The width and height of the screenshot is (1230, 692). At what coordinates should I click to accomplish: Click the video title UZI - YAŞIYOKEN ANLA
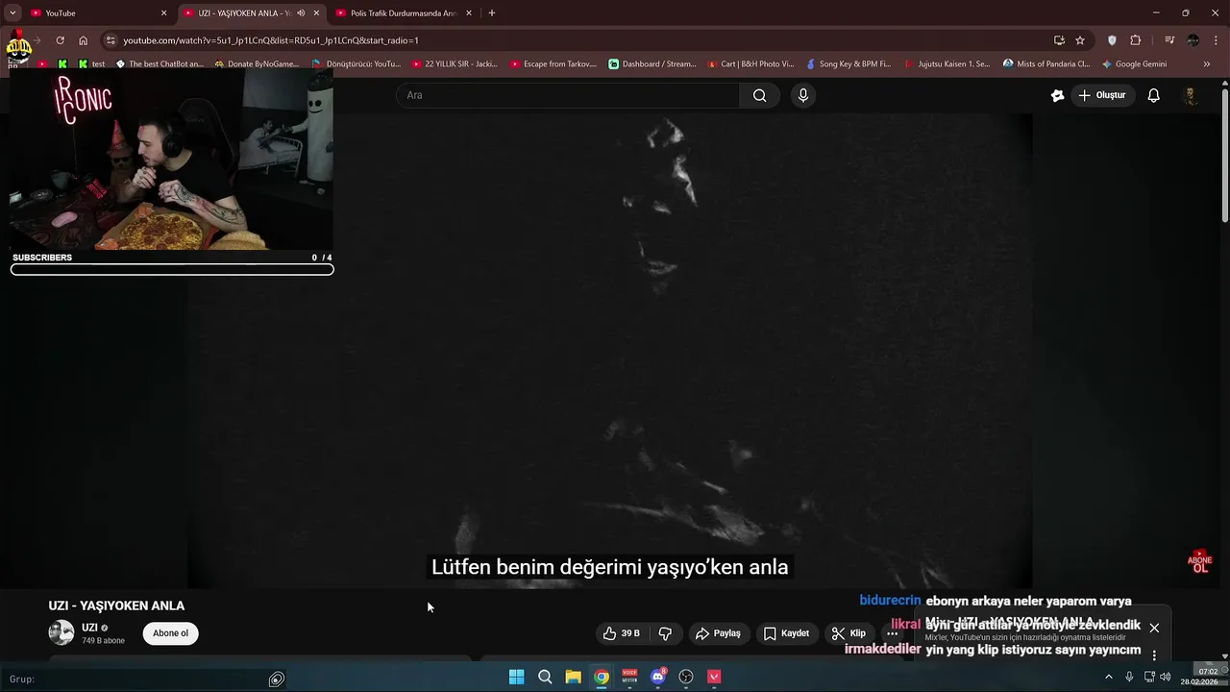(116, 605)
